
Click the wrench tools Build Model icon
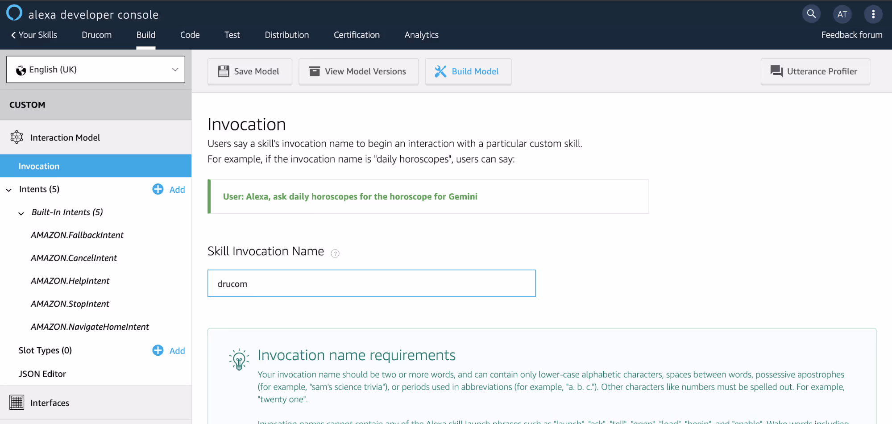point(440,71)
